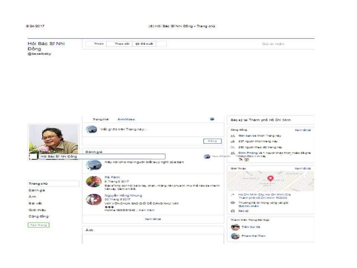Click the friends icon beside Đinh Phong
357x268 pixels.
pos(233,153)
